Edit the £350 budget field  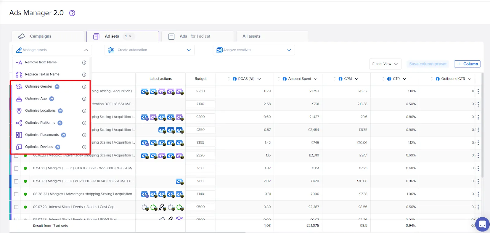tap(201, 130)
